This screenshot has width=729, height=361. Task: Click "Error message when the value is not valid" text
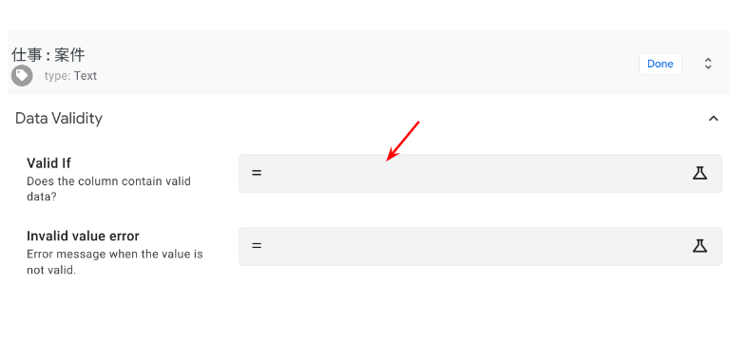coord(115,262)
